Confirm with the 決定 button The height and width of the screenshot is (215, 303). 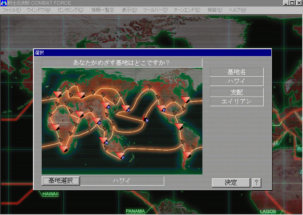tap(231, 183)
